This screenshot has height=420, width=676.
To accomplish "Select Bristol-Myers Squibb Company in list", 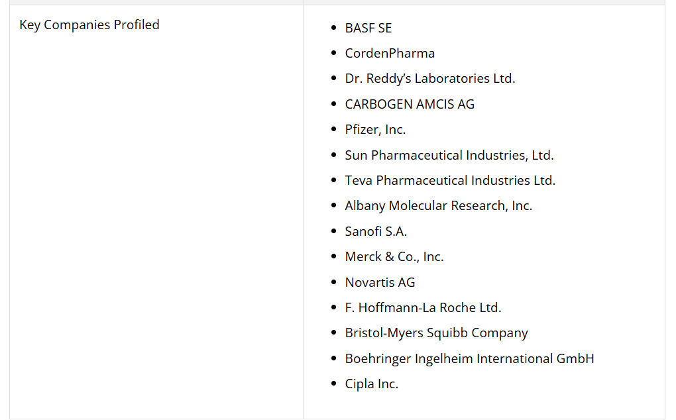I will tap(436, 333).
